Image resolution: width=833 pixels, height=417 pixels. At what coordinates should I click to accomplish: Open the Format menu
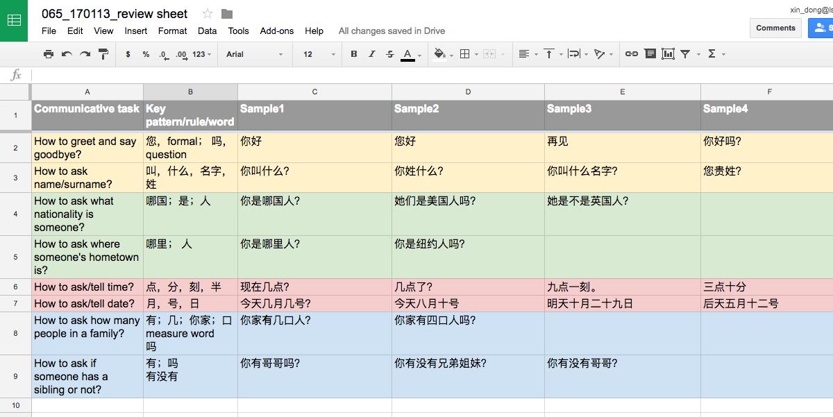click(172, 31)
